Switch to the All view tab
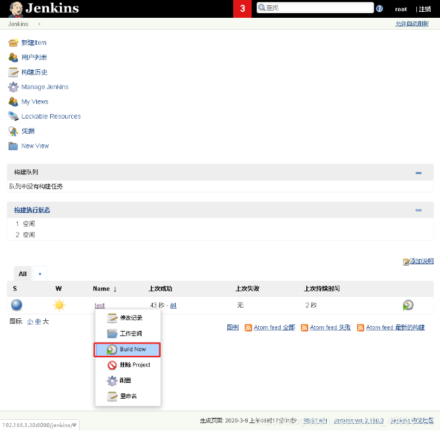The width and height of the screenshot is (440, 433). pyautogui.click(x=23, y=274)
